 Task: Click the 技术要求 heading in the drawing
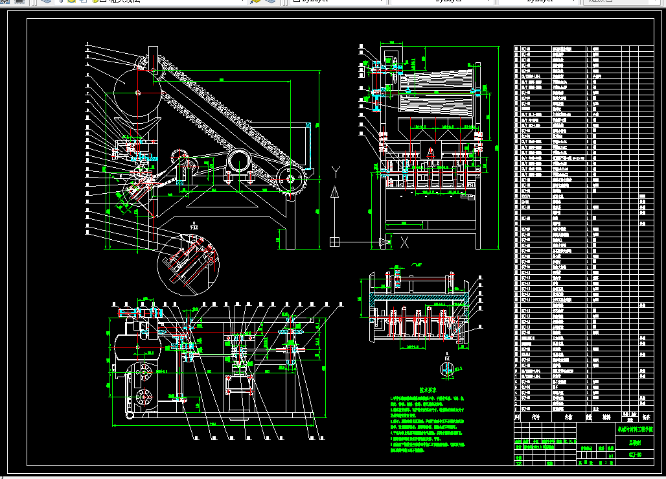(x=428, y=390)
